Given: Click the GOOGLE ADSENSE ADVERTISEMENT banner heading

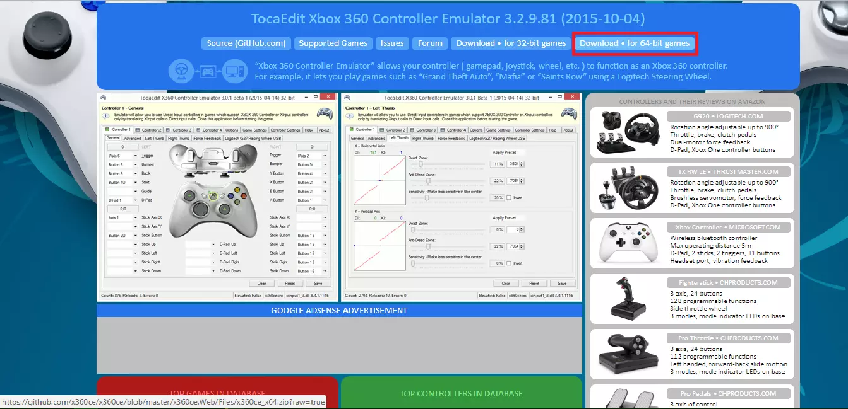Looking at the screenshot, I should (339, 310).
